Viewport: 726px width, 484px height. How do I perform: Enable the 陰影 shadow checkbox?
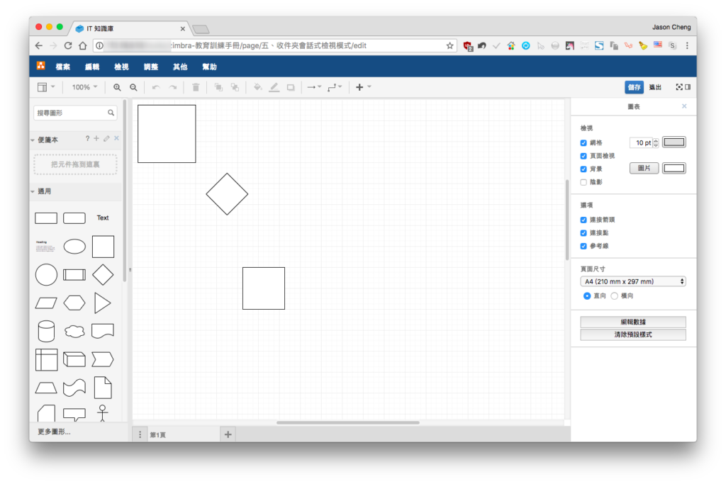tap(583, 182)
